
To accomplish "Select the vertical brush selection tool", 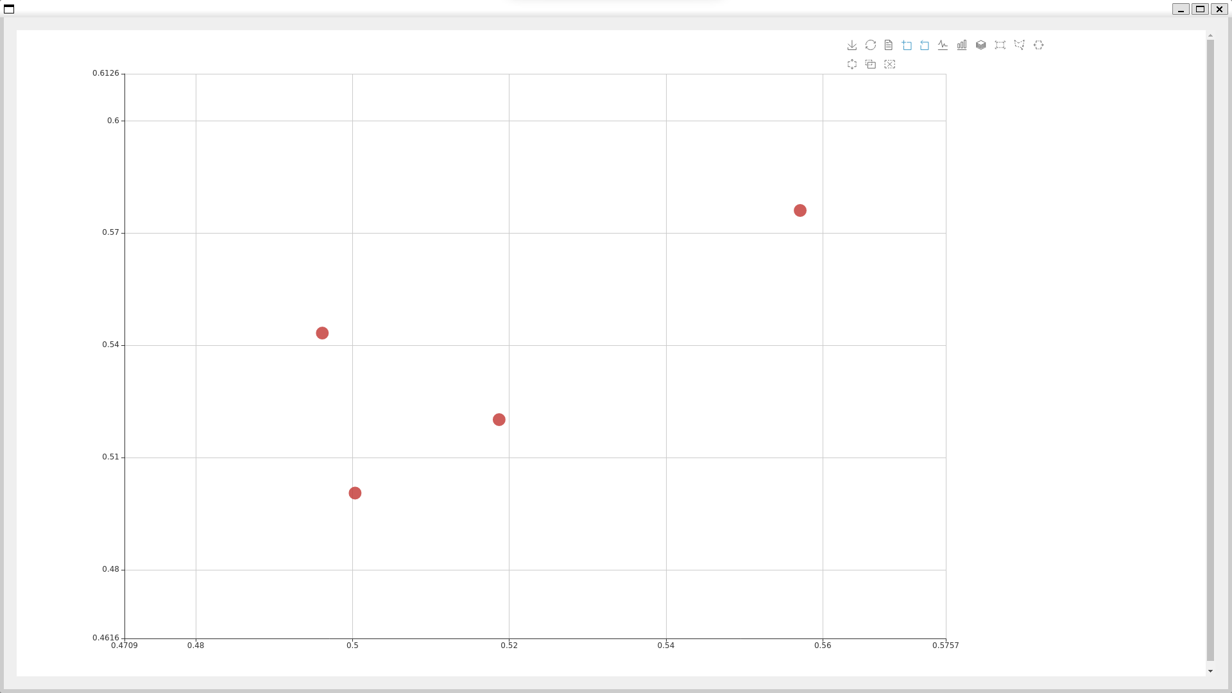I will (852, 64).
